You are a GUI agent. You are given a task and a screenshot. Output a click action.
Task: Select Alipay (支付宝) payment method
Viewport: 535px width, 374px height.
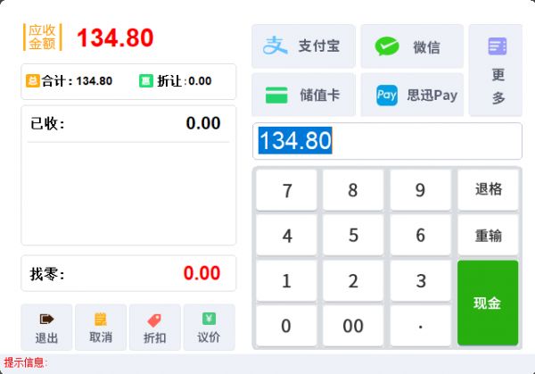[x=303, y=46]
